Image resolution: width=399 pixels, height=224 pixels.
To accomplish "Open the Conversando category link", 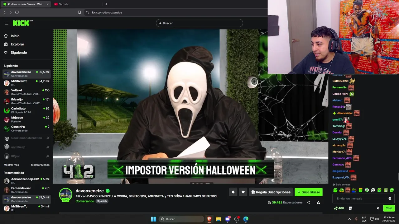I will point(85,201).
